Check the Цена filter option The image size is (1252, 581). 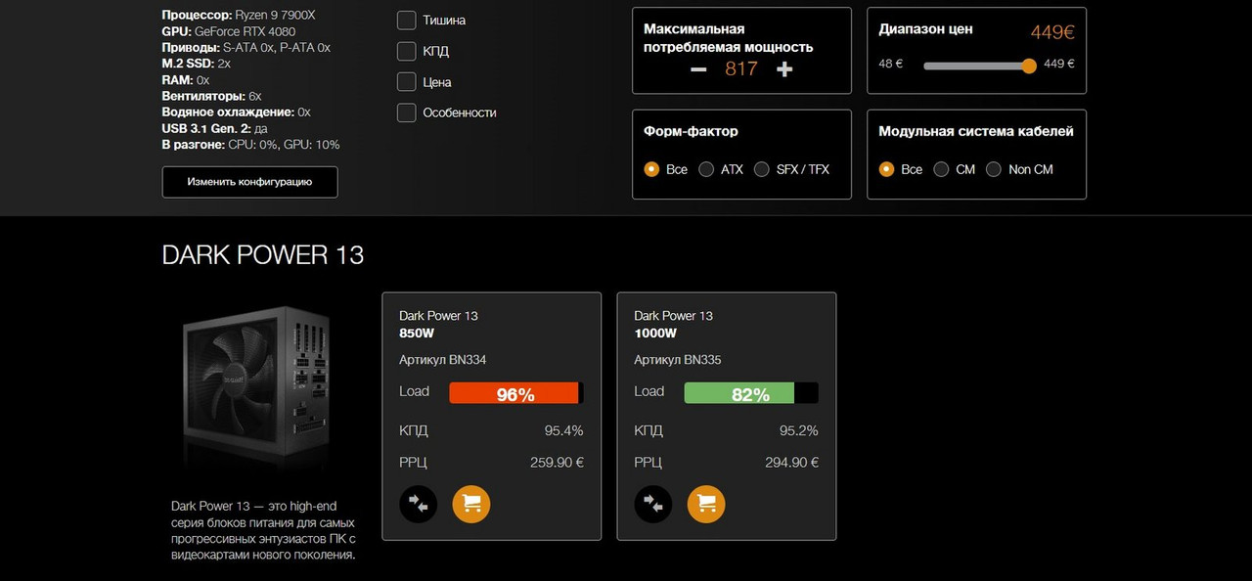click(407, 82)
